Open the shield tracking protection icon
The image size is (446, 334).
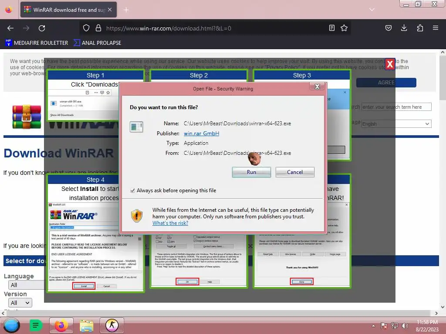click(x=86, y=28)
